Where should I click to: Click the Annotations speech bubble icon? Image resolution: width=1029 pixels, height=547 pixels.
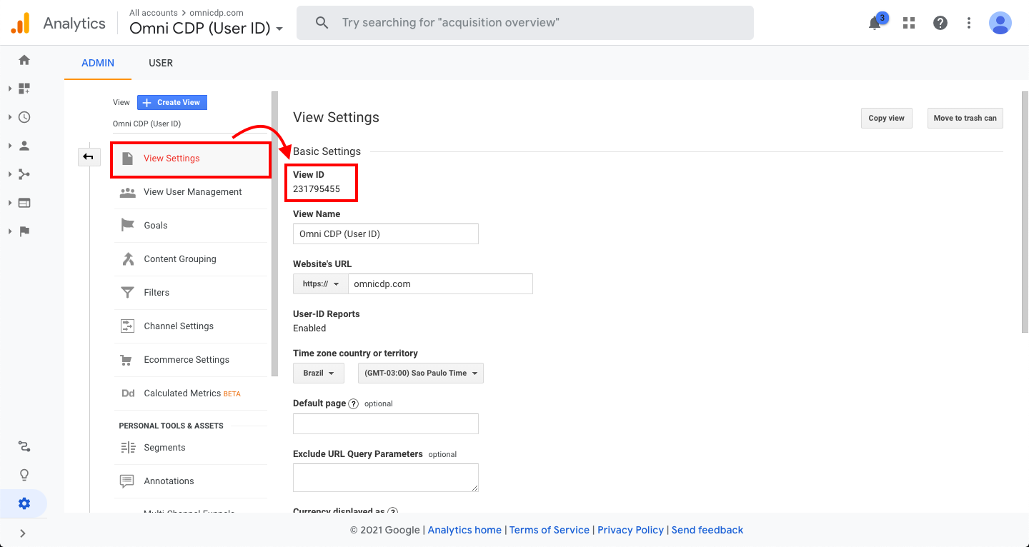pyautogui.click(x=128, y=481)
